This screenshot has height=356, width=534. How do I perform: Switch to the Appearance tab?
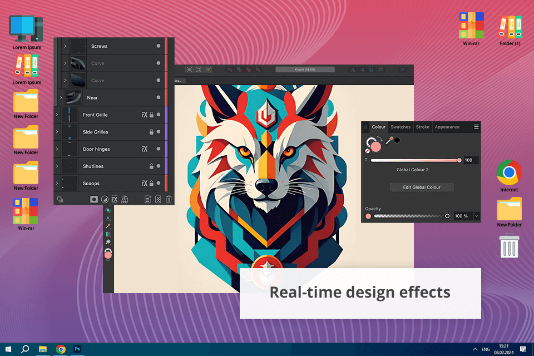[x=447, y=127]
